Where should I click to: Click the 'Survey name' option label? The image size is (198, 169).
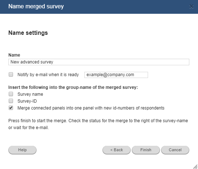(x=30, y=94)
